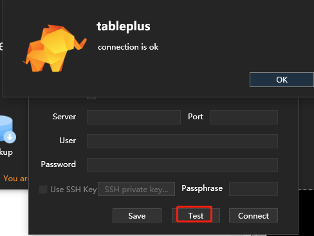The image size is (314, 236).
Task: Select the Passphrase input box
Action: tap(254, 189)
